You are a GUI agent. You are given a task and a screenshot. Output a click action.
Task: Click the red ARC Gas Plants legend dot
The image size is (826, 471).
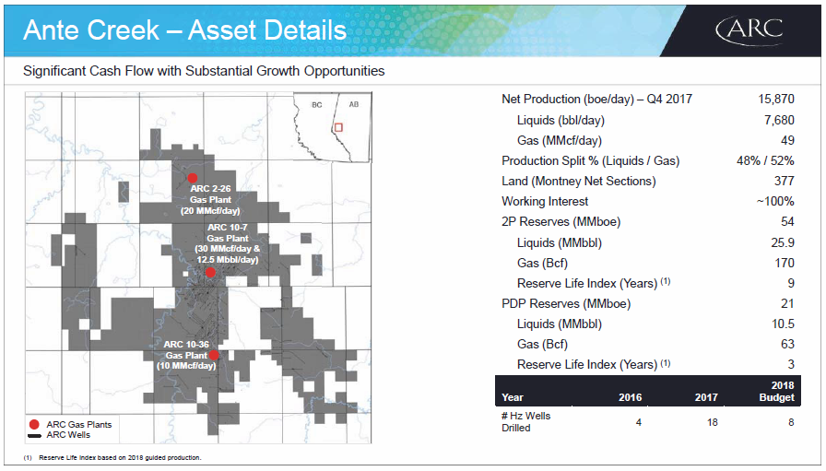click(x=34, y=425)
